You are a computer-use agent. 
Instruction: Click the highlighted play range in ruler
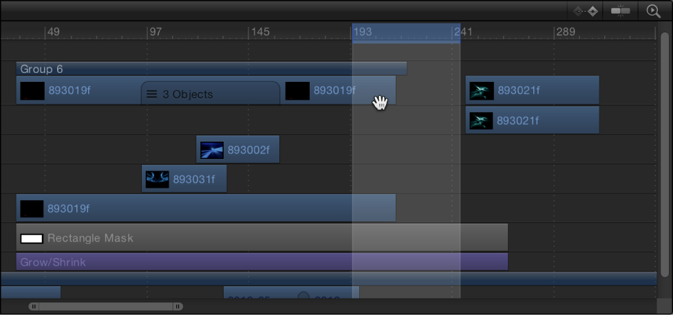[x=406, y=33]
